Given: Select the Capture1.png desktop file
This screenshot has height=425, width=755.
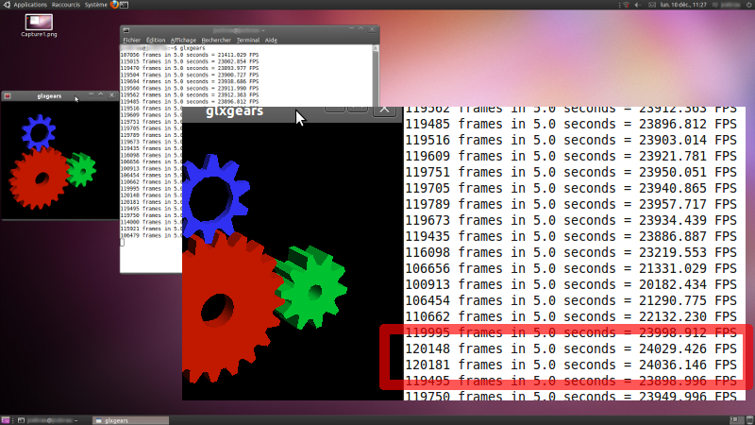Looking at the screenshot, I should click(x=39, y=25).
